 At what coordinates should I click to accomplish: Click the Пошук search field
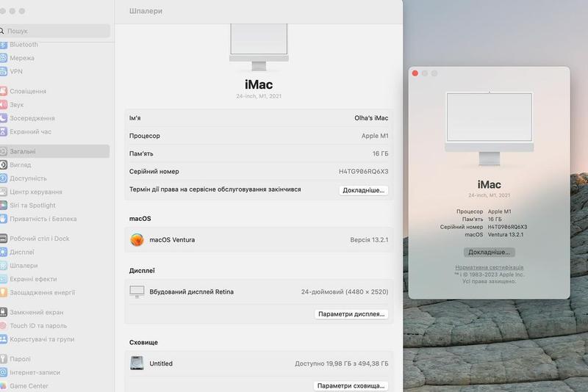pos(57,32)
